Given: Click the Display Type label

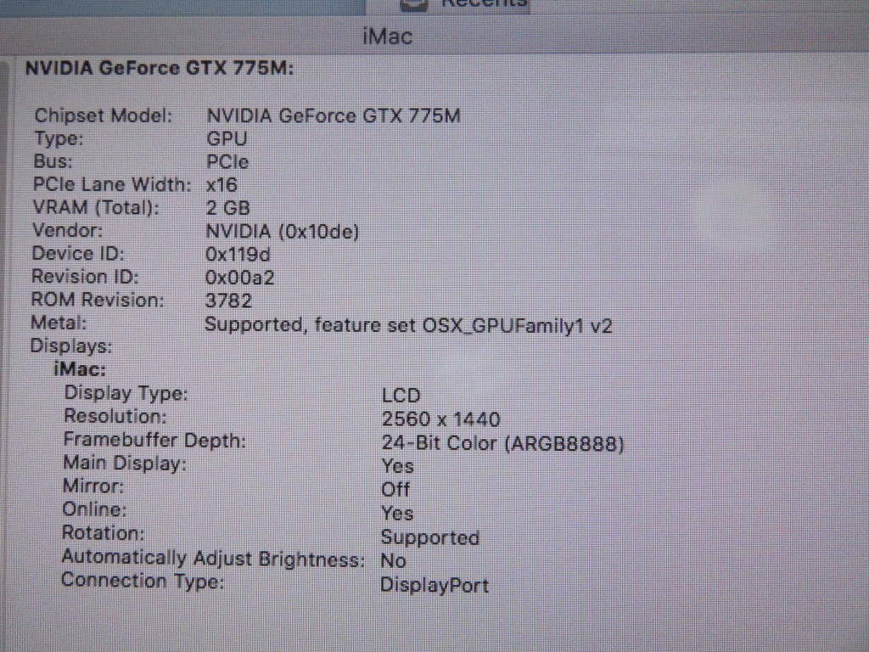Looking at the screenshot, I should tap(126, 393).
